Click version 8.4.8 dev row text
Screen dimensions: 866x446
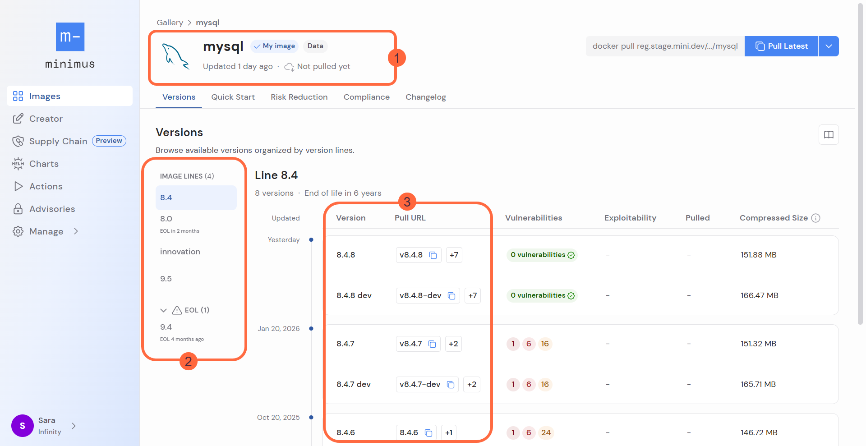354,295
